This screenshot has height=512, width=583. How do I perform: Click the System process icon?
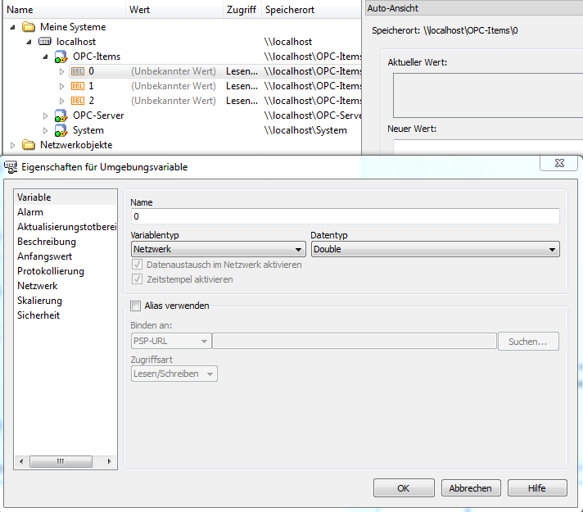click(x=61, y=130)
